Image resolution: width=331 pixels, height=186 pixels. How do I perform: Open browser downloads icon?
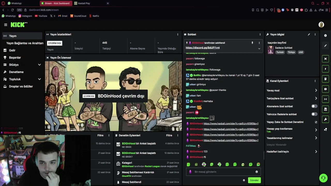315,10
